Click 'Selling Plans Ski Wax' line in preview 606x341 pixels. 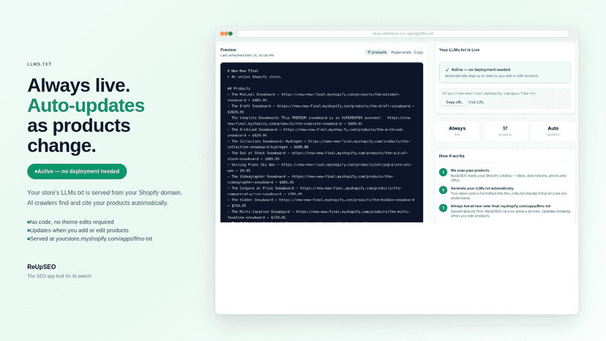[x=320, y=168]
